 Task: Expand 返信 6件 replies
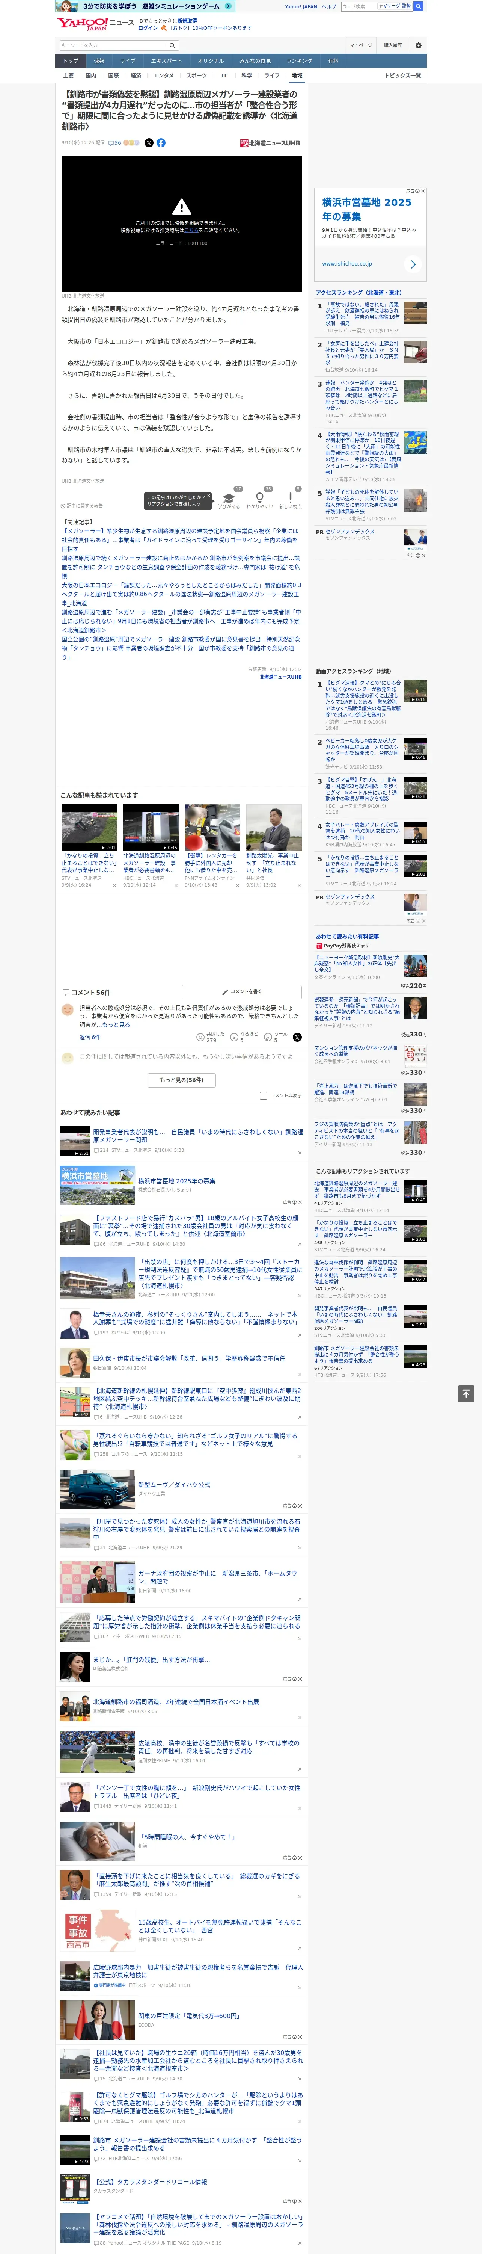89,1037
